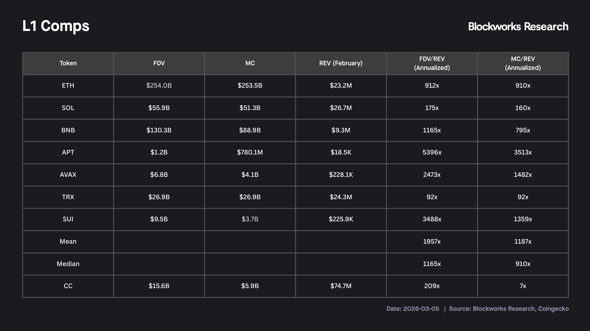Select the CC token cell

click(x=68, y=286)
